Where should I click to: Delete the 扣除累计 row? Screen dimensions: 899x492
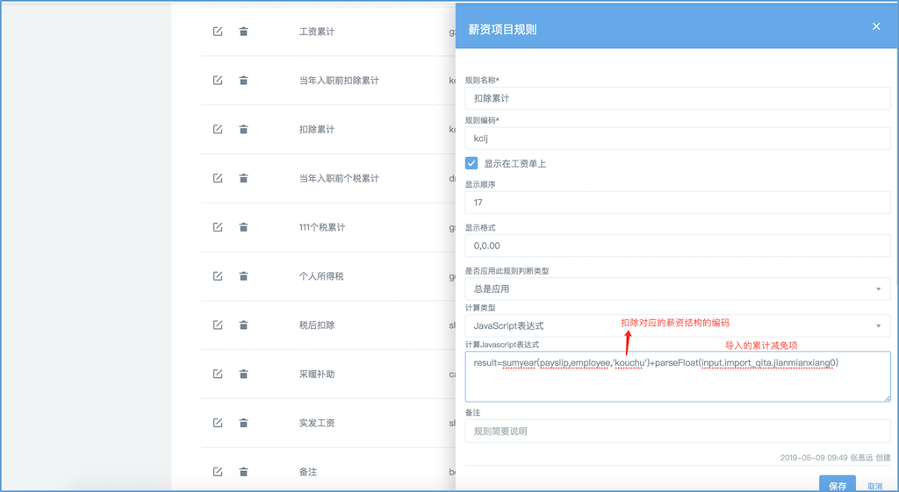[x=244, y=130]
